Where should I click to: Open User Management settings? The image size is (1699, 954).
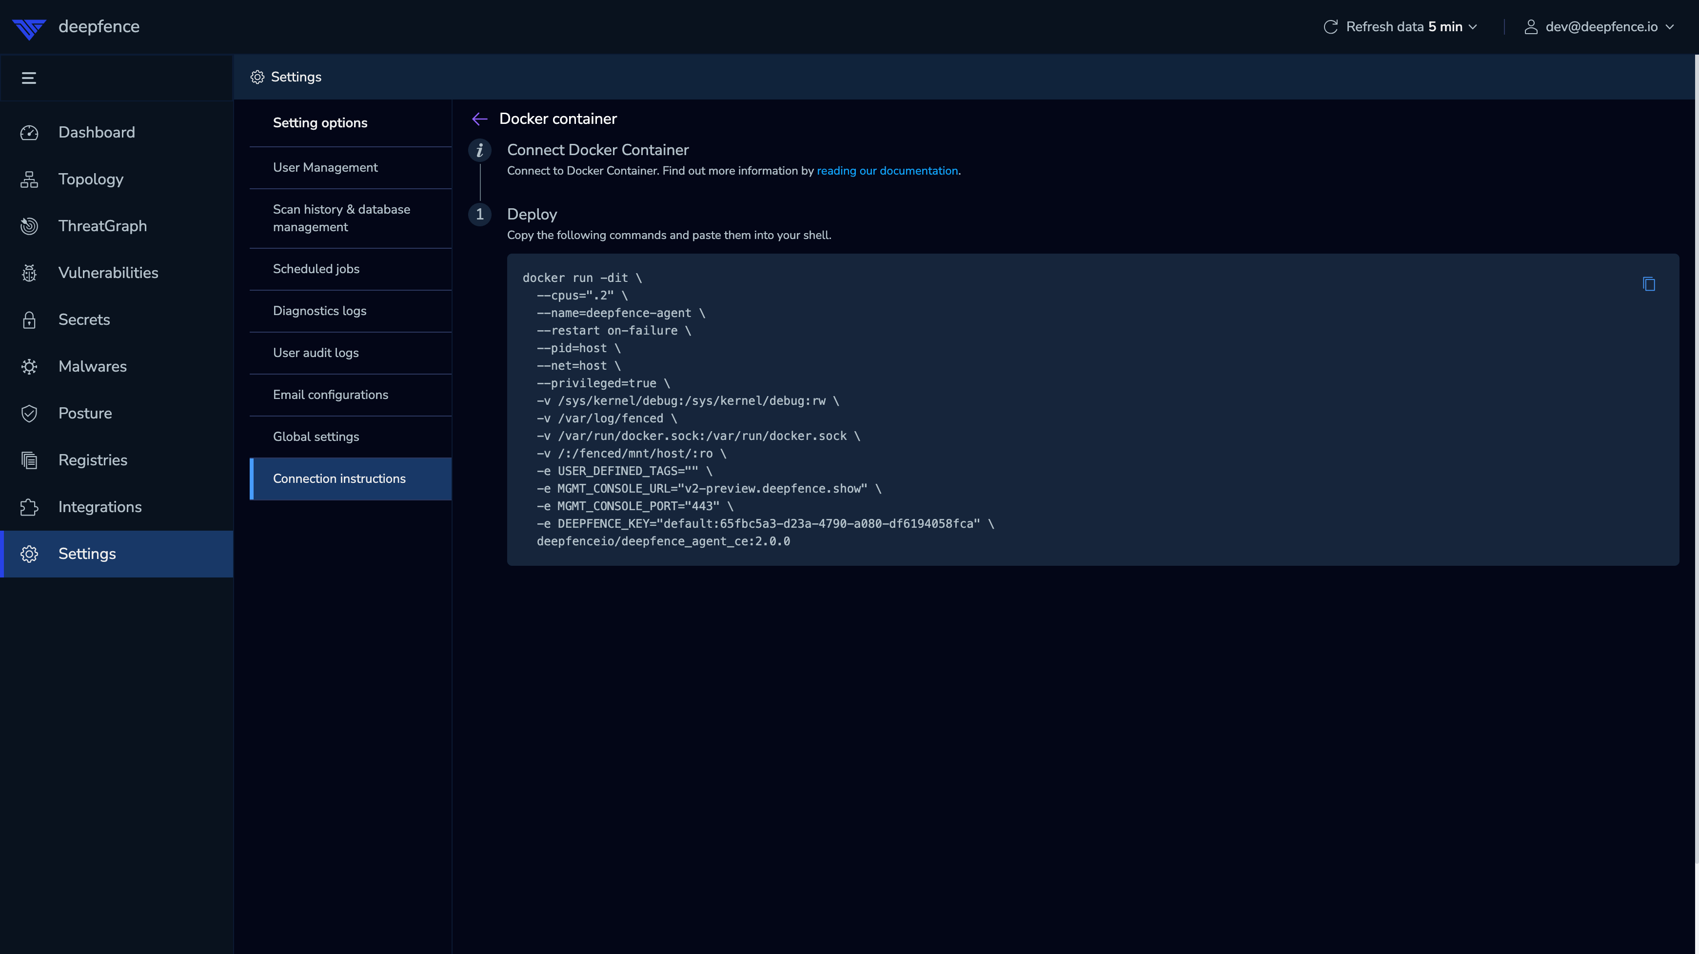pyautogui.click(x=351, y=168)
